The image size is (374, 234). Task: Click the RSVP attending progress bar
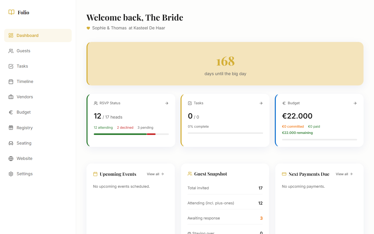point(131,134)
